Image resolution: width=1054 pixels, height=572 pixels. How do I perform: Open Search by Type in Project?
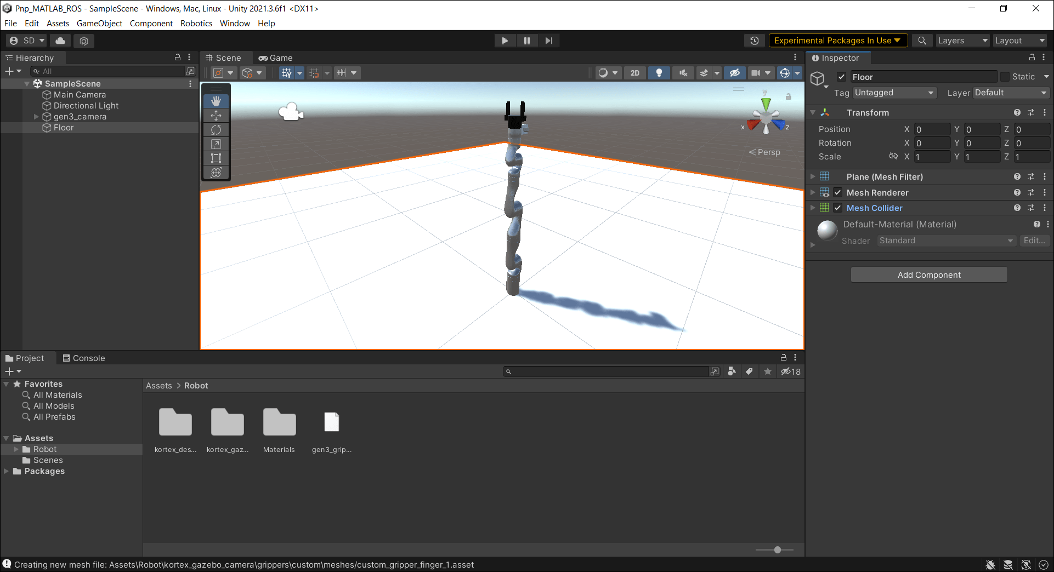coord(732,371)
